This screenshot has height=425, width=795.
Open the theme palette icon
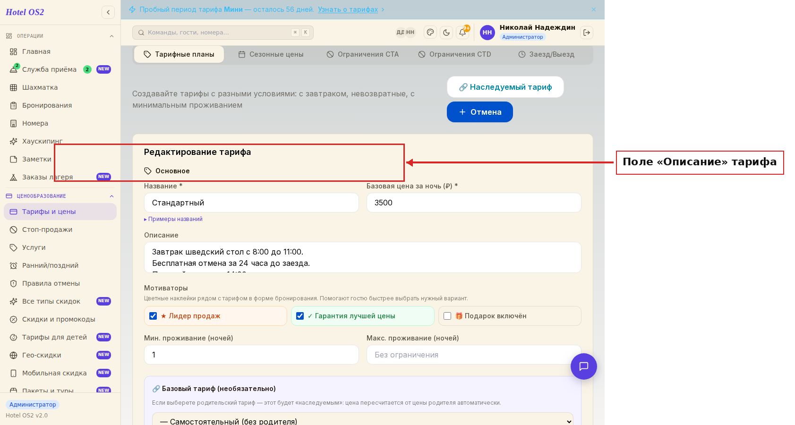click(430, 33)
